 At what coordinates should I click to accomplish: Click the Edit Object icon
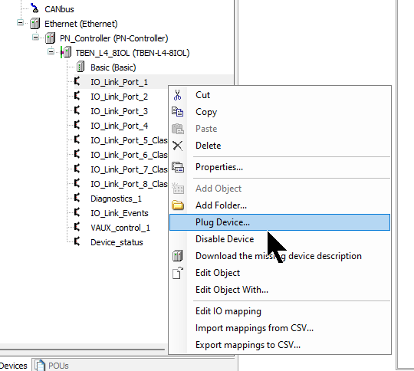tap(178, 273)
